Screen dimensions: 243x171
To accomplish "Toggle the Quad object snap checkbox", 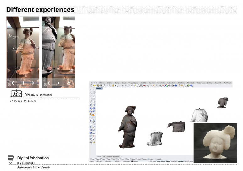I will tap(131, 159).
